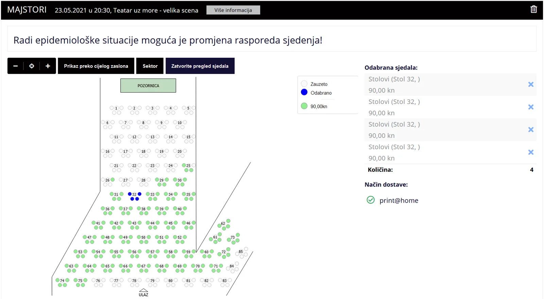
Task: Deselect a blue seat at table 32
Action: pyautogui.click(x=130, y=194)
